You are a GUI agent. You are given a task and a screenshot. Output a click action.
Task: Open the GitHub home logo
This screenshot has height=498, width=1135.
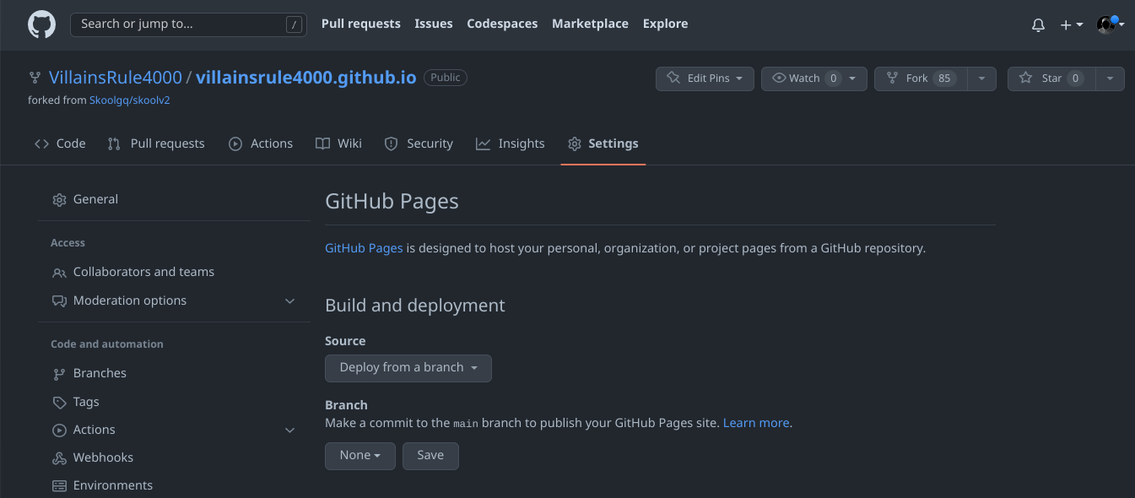[41, 24]
